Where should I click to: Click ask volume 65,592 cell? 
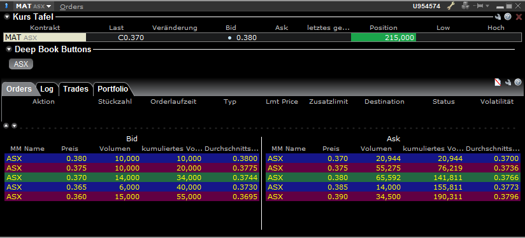(x=388, y=178)
